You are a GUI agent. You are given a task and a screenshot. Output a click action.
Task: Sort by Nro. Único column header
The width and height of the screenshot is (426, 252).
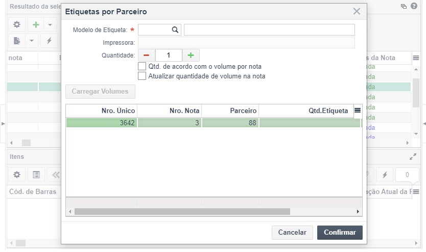point(101,110)
